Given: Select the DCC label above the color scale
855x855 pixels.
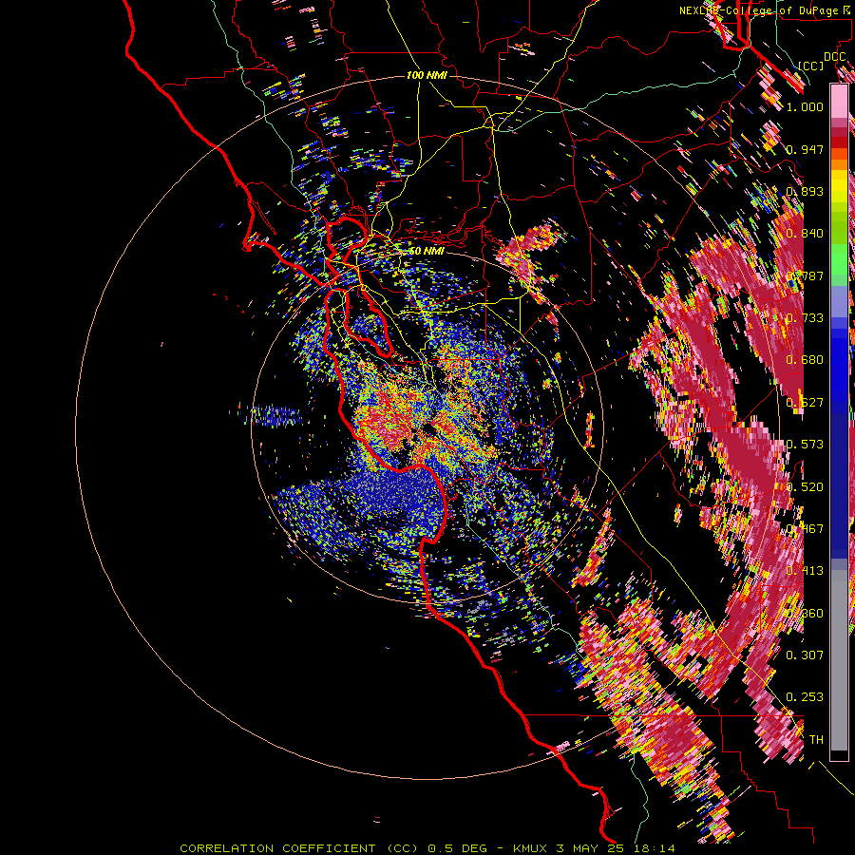Looking at the screenshot, I should [x=834, y=57].
